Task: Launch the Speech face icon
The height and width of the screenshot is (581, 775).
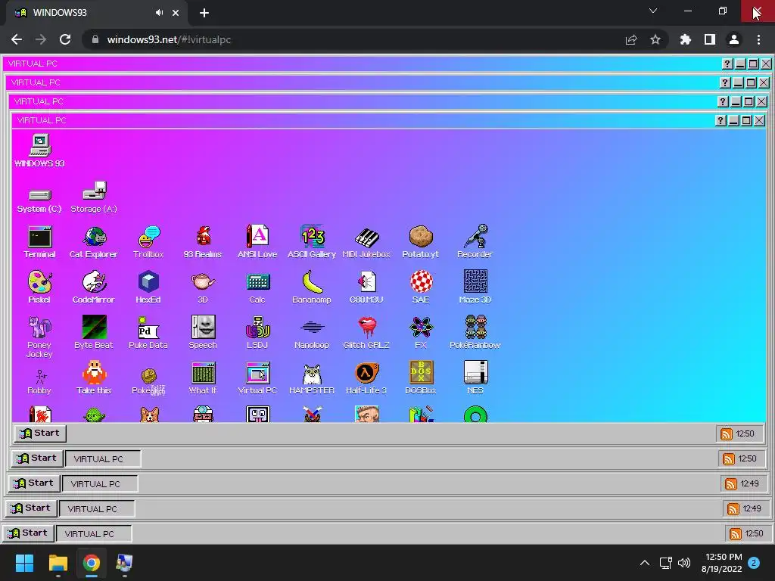Action: pyautogui.click(x=203, y=333)
